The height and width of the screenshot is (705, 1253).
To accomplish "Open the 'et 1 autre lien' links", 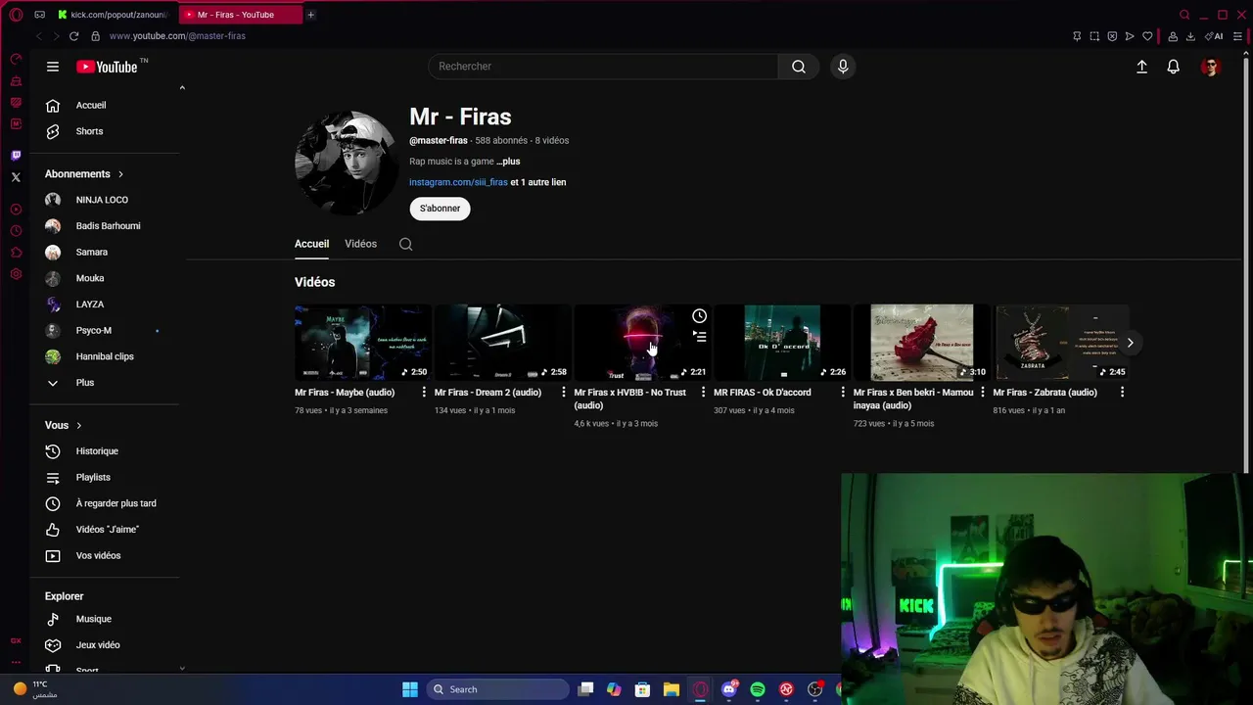I will [x=538, y=182].
